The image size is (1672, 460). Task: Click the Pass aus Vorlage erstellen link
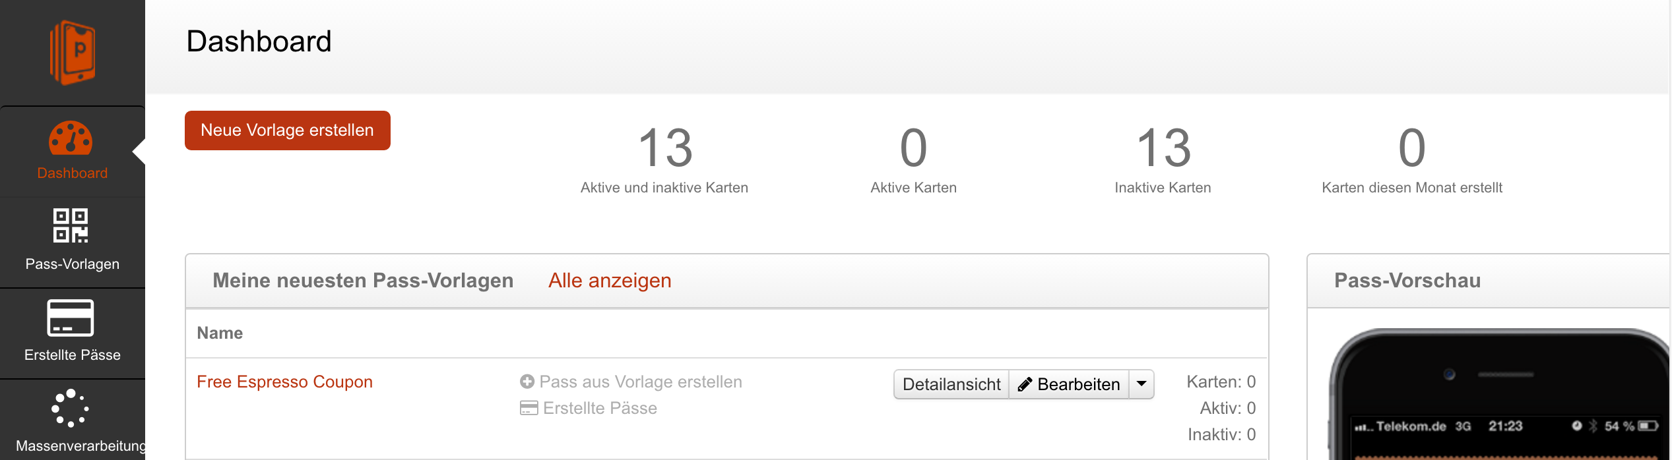pyautogui.click(x=641, y=382)
